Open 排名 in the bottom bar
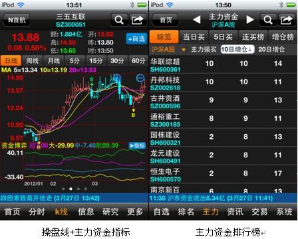 coord(186,212)
